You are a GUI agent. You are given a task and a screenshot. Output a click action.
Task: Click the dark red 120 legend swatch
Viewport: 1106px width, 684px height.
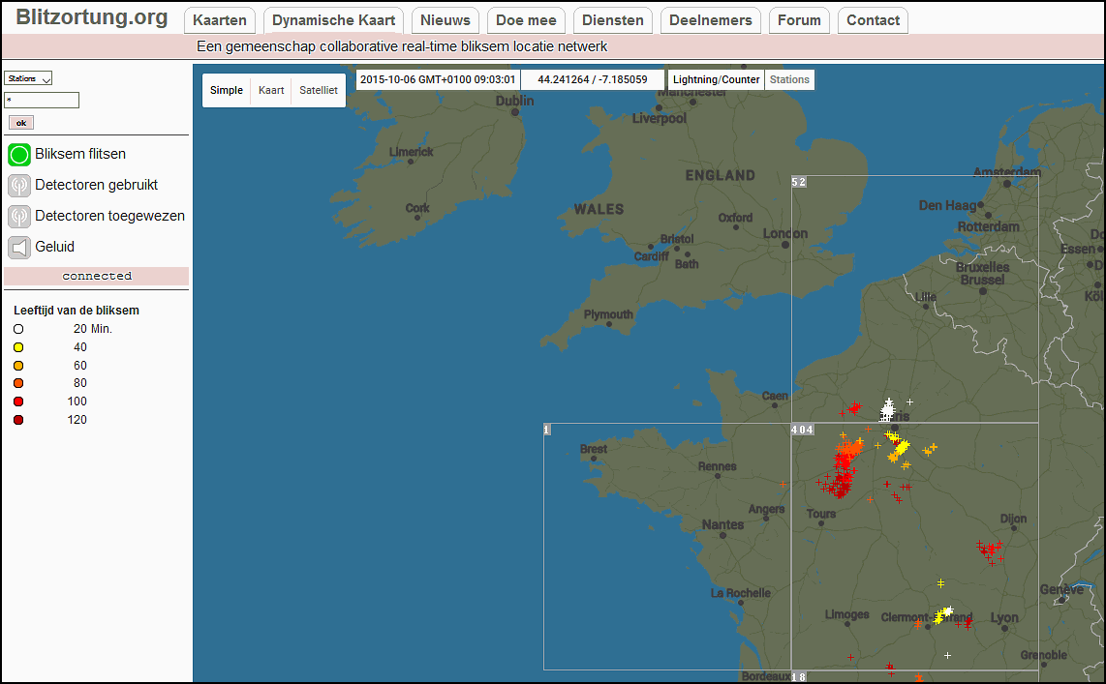click(x=18, y=420)
